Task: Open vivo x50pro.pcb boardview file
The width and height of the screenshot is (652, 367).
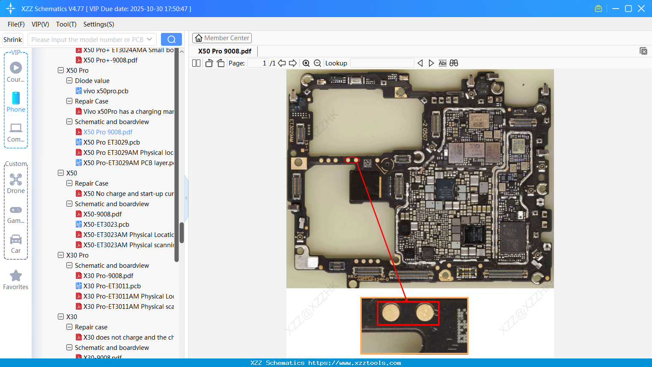Action: 106,91
